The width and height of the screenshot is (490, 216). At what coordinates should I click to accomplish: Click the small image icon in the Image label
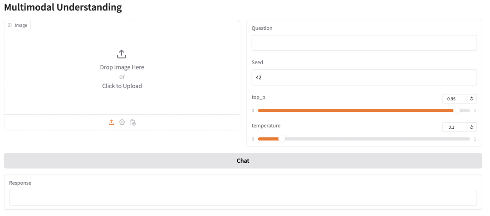pos(10,25)
